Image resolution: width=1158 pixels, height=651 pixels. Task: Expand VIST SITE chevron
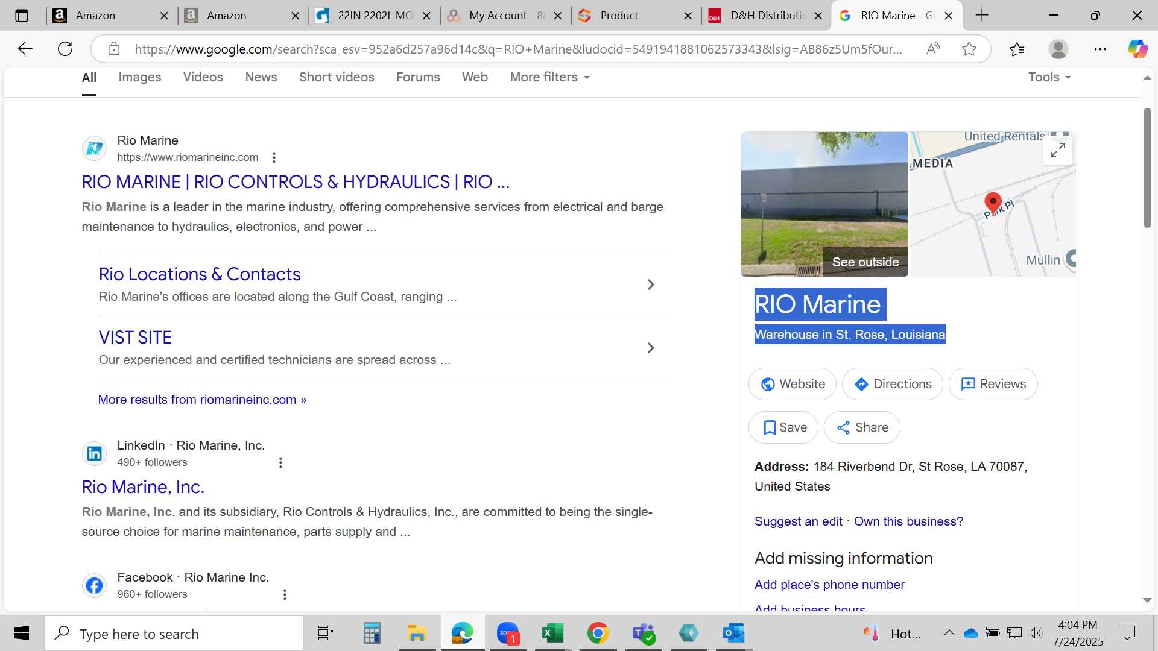click(x=651, y=348)
